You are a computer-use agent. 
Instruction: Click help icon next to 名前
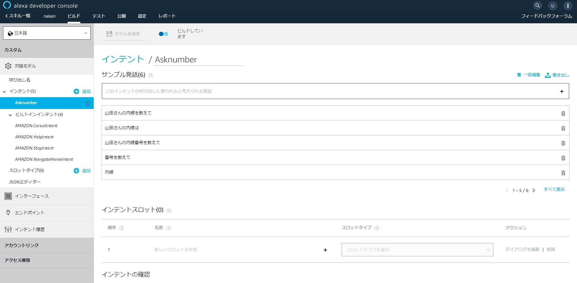pos(169,228)
